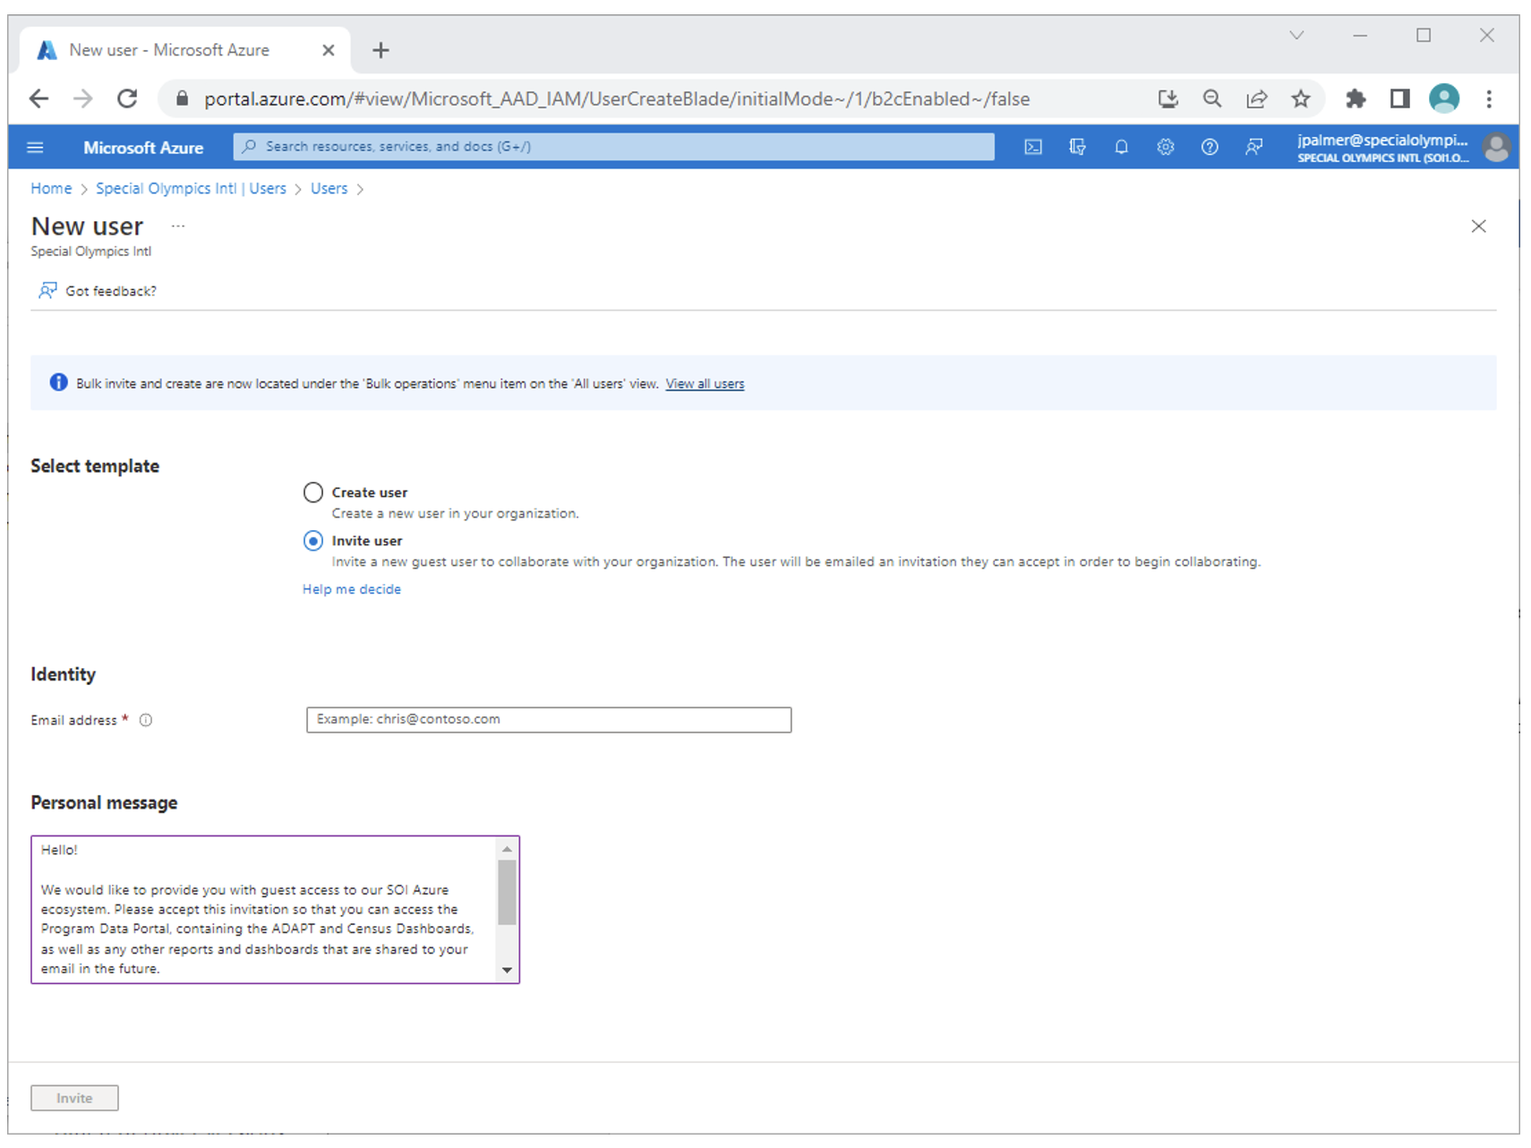Click the Got feedback? icon
This screenshot has width=1531, height=1148.
coord(47,291)
